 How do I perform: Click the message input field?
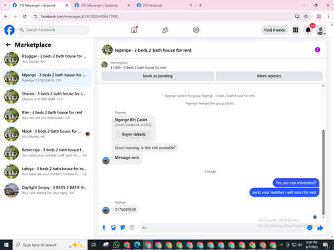pyautogui.click(x=222, y=228)
